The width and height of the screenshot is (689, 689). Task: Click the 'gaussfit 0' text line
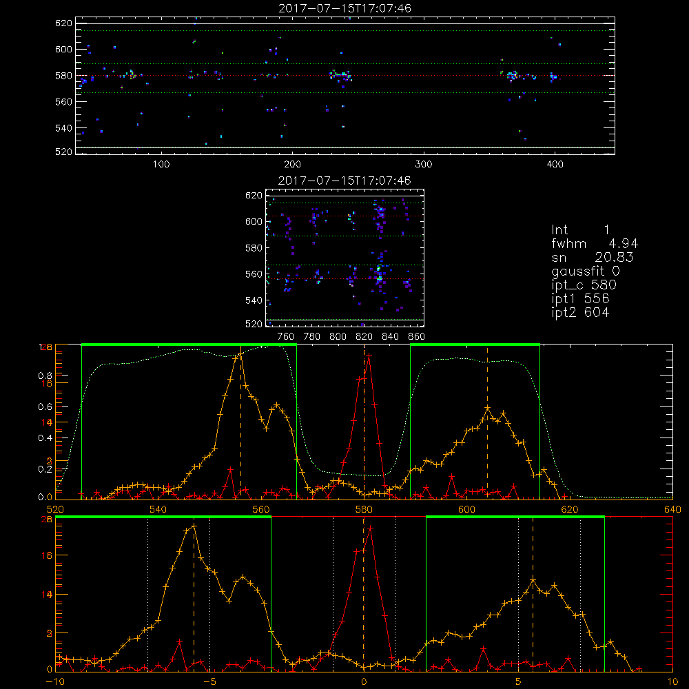click(585, 271)
